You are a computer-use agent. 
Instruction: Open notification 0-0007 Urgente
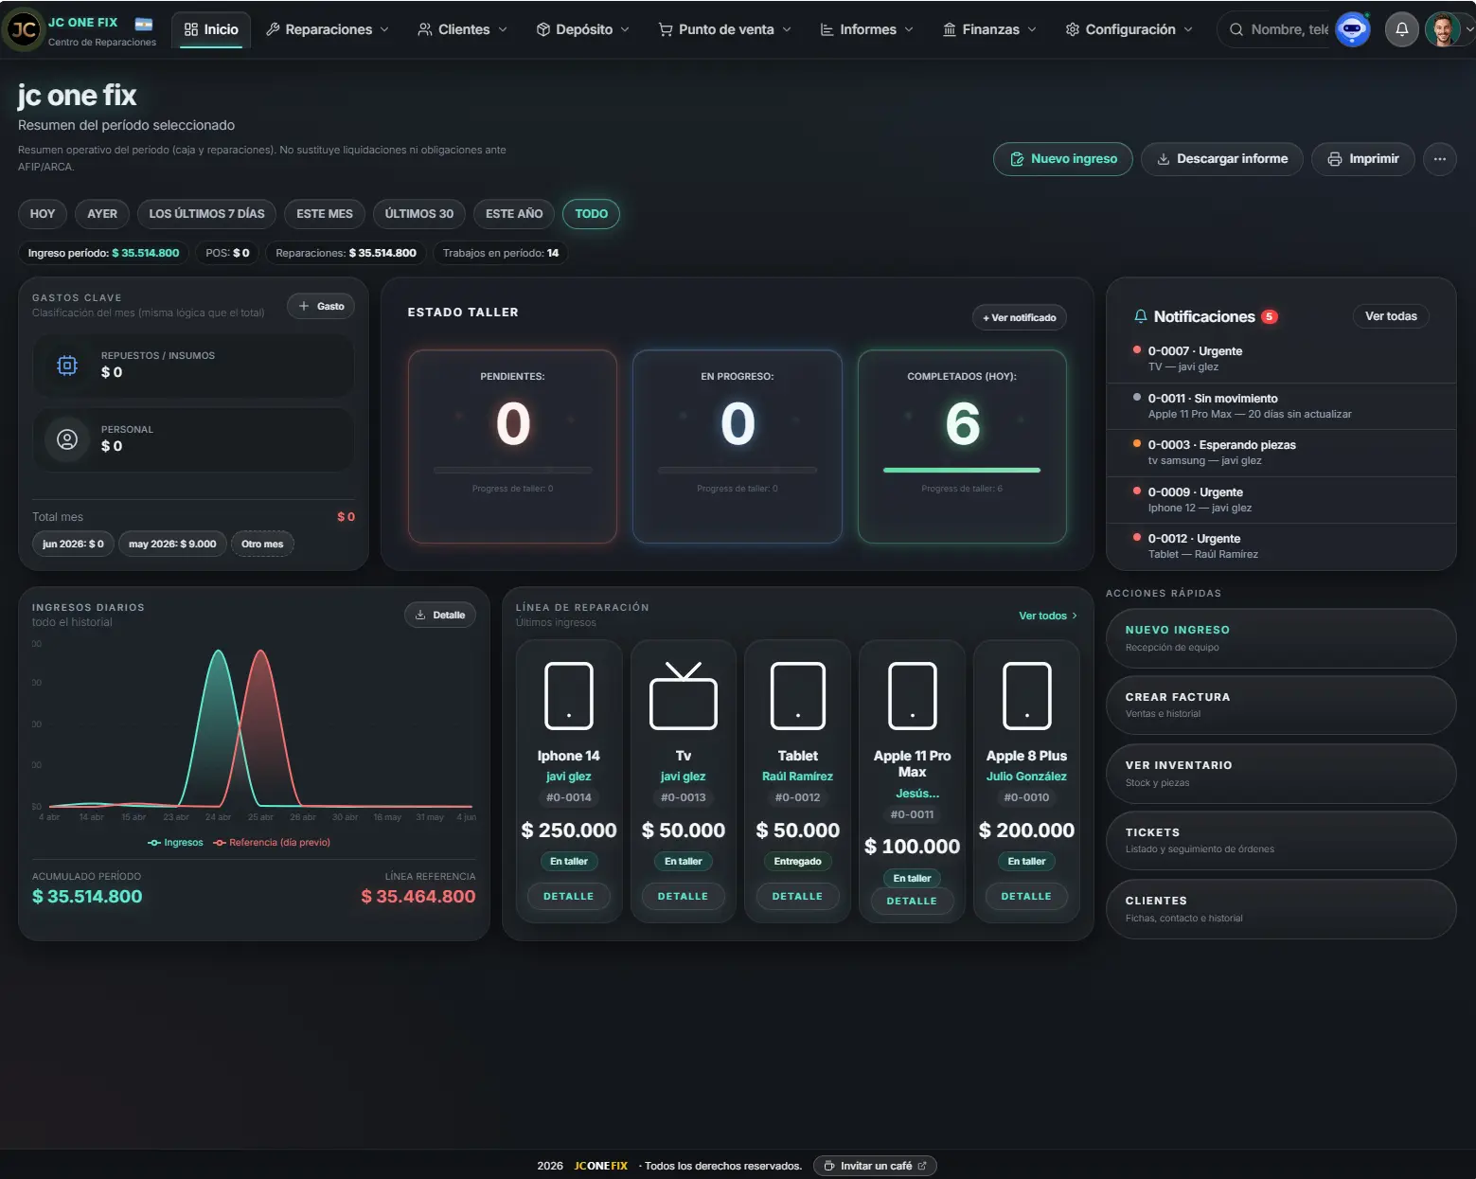click(1281, 359)
